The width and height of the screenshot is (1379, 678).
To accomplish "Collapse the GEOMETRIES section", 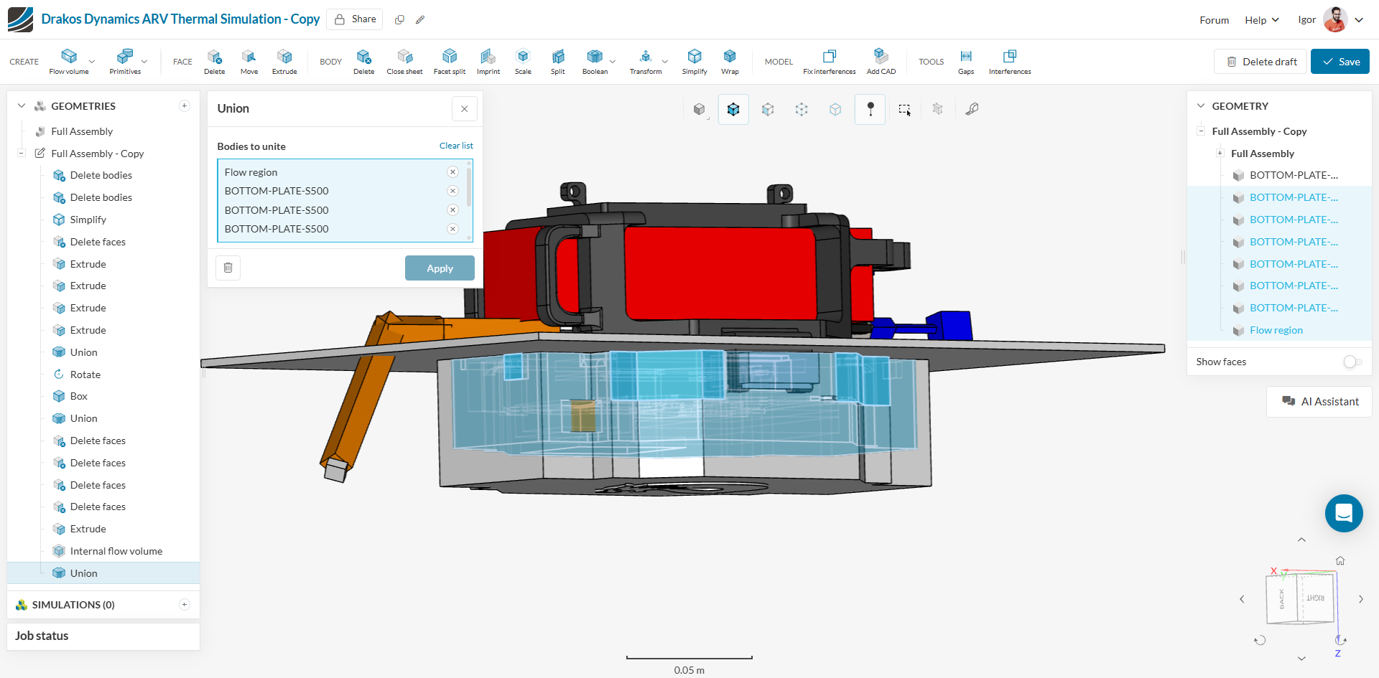I will point(22,106).
